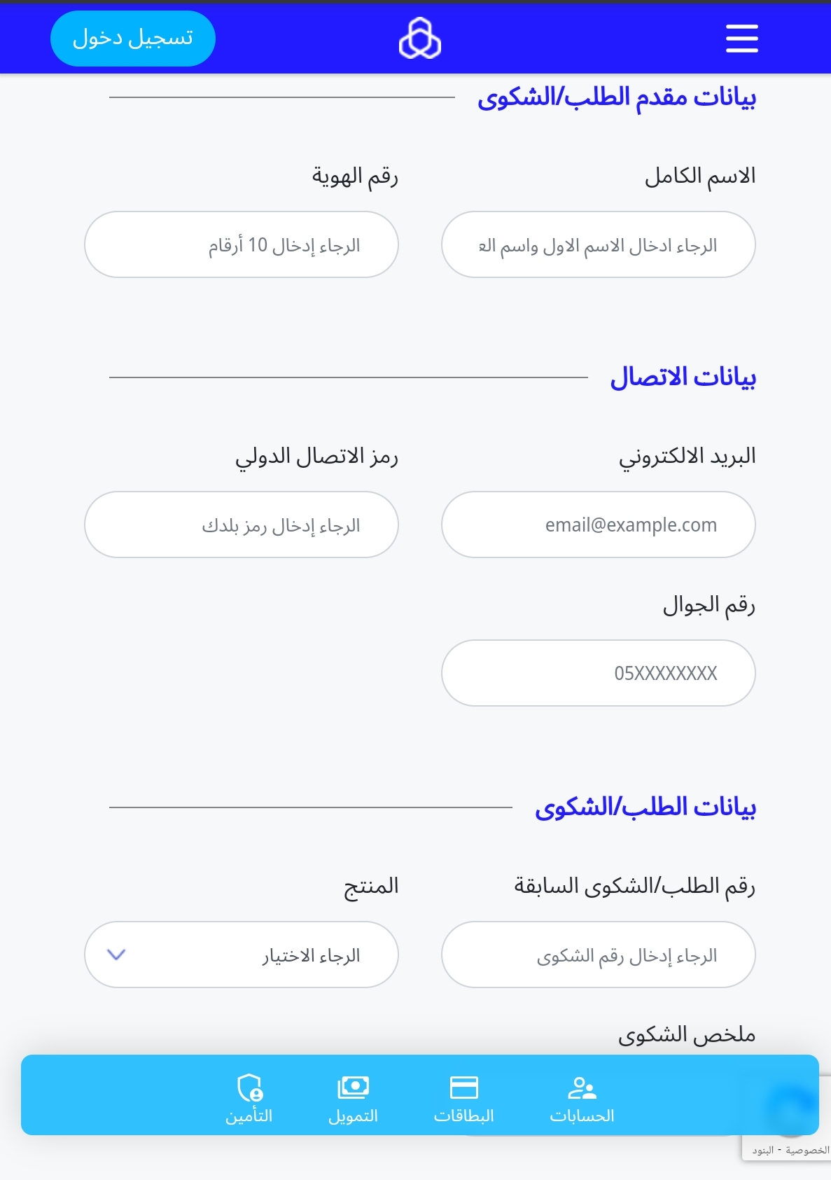Open the الخصوصية privacy link
The width and height of the screenshot is (831, 1180).
(x=807, y=1150)
